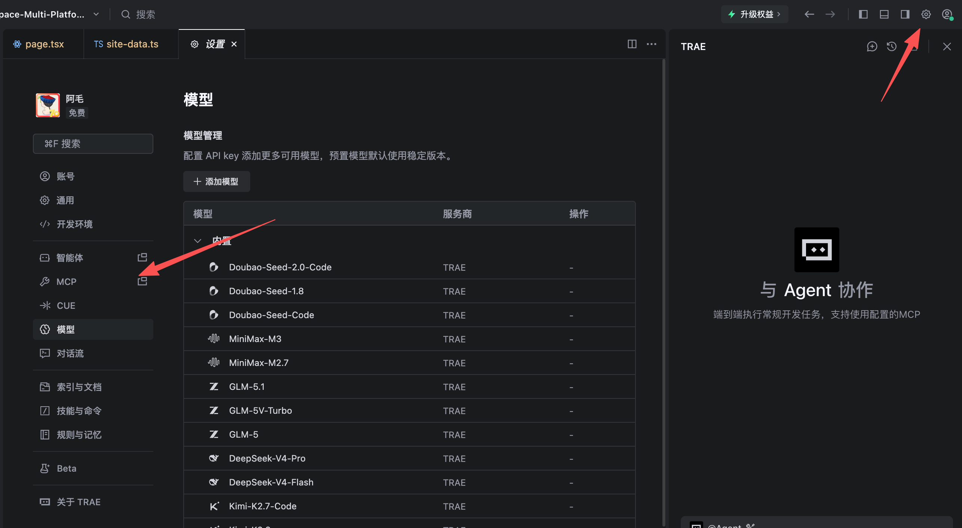The height and width of the screenshot is (528, 962).
Task: Open 技能与命令 settings section
Action: [x=93, y=411]
